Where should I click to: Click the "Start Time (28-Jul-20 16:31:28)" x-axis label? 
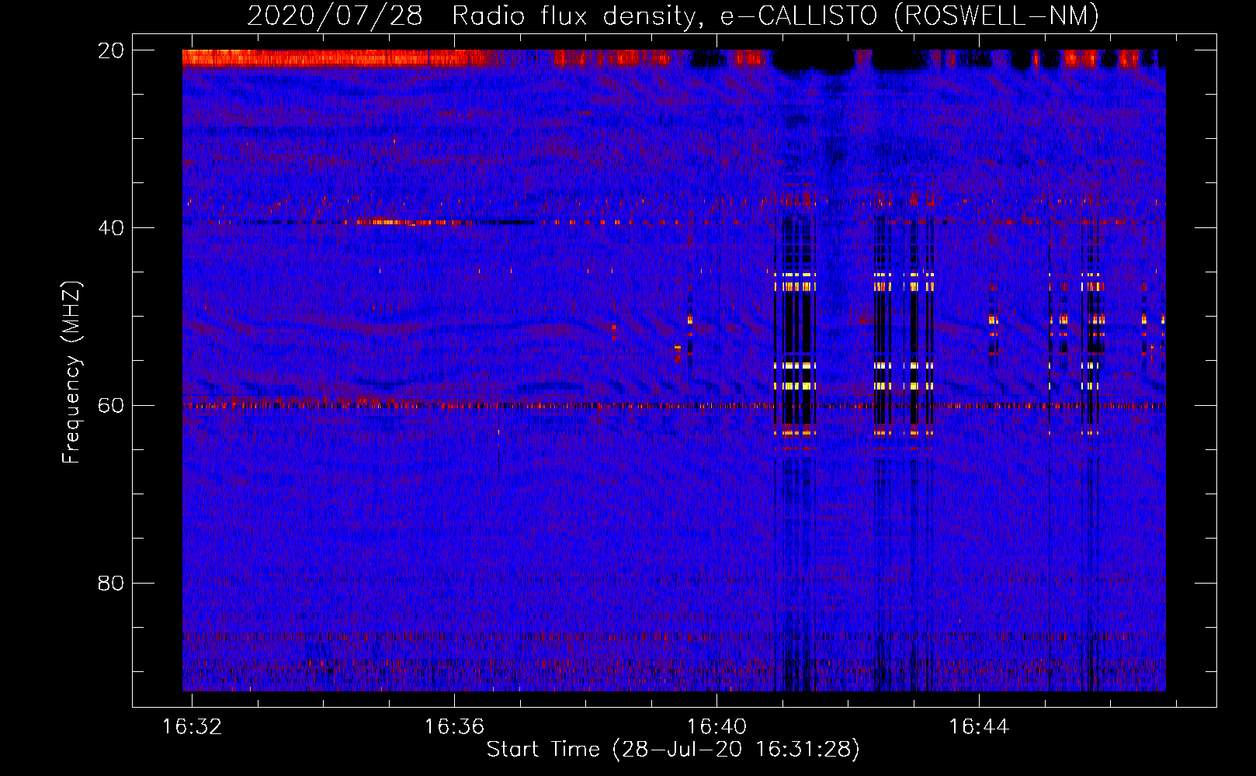click(673, 750)
